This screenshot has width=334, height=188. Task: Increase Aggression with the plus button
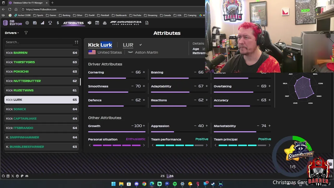pos(207,126)
